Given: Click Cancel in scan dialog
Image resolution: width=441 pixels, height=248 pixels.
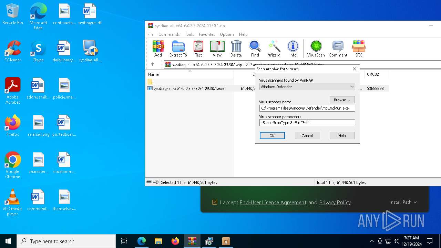Looking at the screenshot, I should [307, 136].
